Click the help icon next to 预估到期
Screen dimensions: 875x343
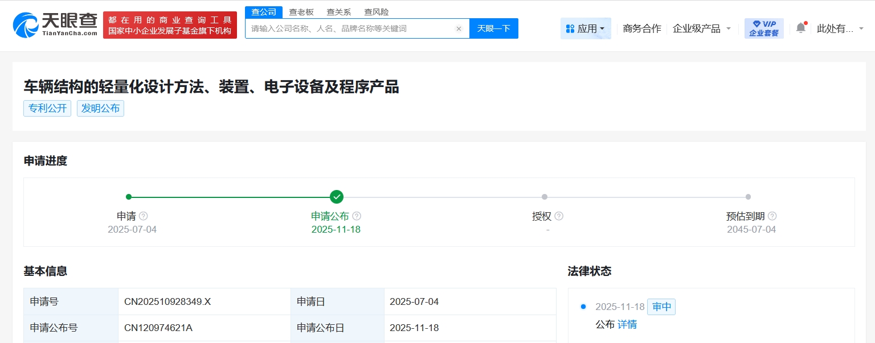point(772,216)
